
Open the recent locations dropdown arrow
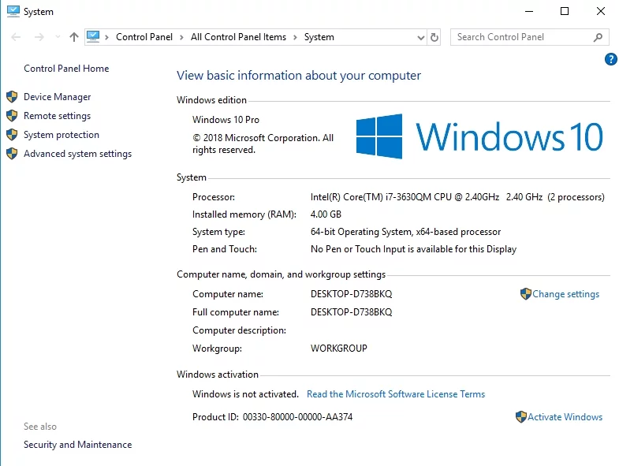[x=56, y=37]
